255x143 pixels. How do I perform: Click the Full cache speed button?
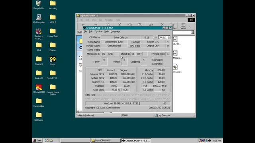click(145, 86)
